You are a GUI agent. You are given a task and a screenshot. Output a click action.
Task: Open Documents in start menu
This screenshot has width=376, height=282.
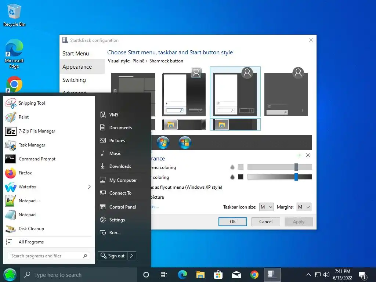122,127
